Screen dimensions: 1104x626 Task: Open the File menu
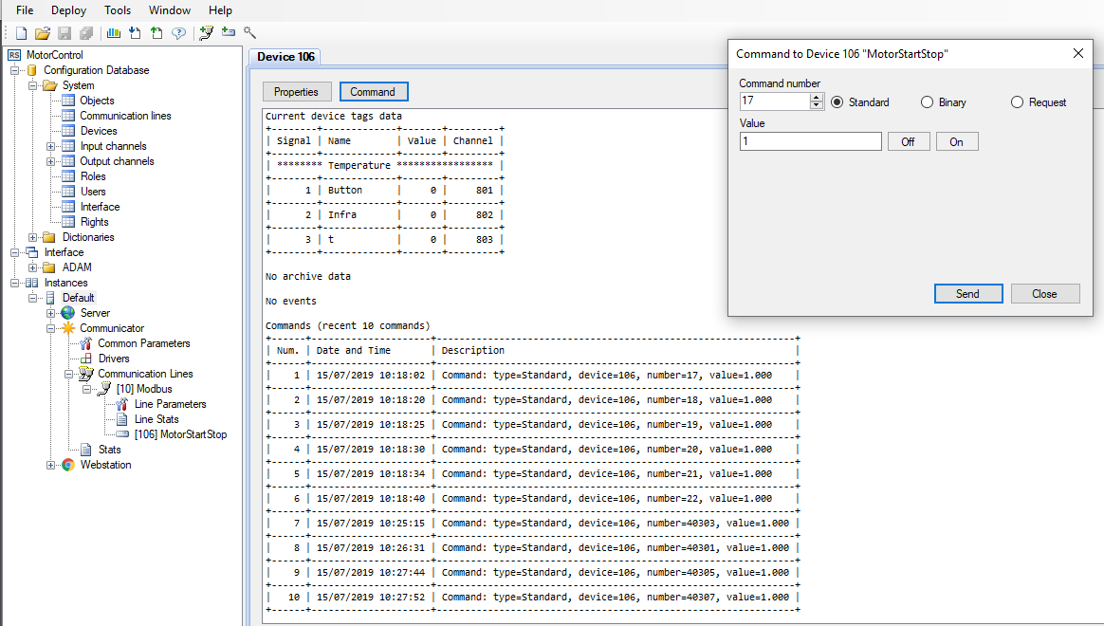pos(25,10)
